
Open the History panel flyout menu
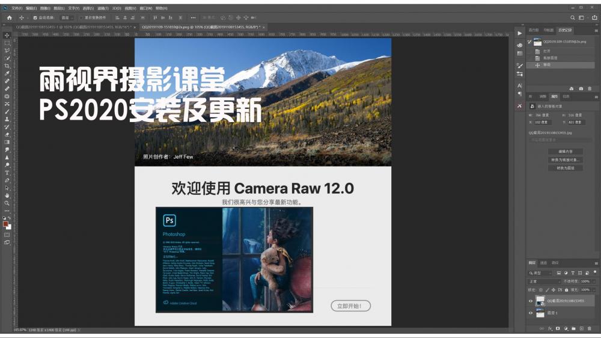tap(596, 30)
